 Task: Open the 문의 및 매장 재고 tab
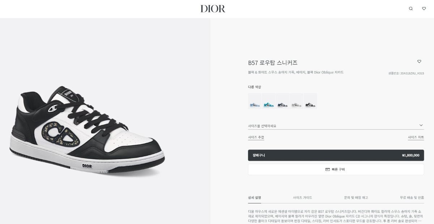click(356, 198)
